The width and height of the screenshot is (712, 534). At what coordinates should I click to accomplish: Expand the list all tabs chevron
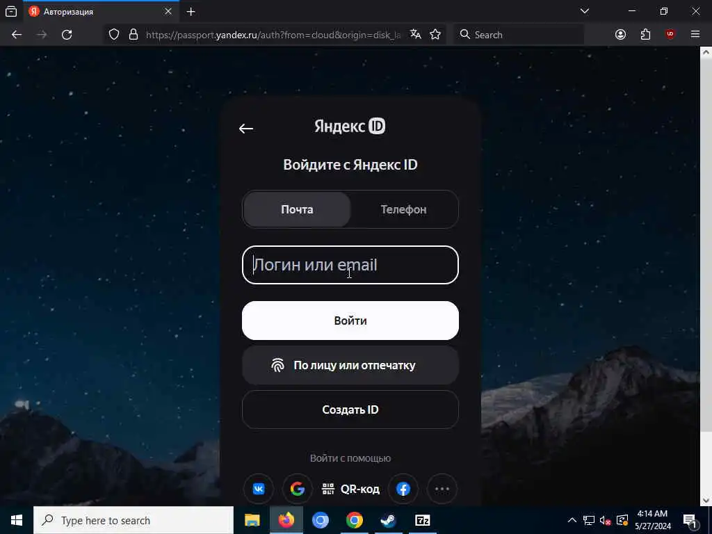(585, 11)
